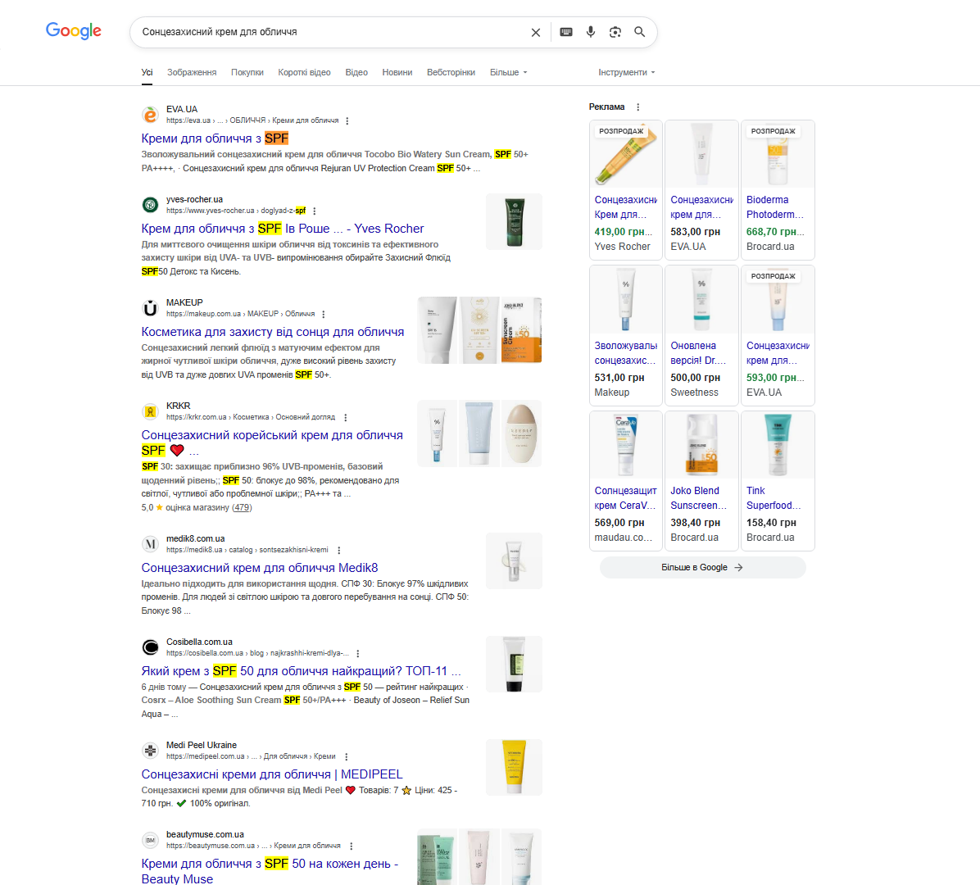Open Сонцезахисні креми для обличчя MEDIPEEL link
The image size is (980, 885).
click(272, 774)
